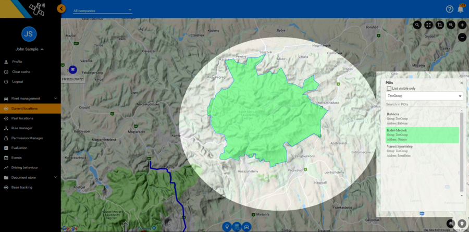Collapse the sidebar with the orange arrow button

pyautogui.click(x=61, y=8)
